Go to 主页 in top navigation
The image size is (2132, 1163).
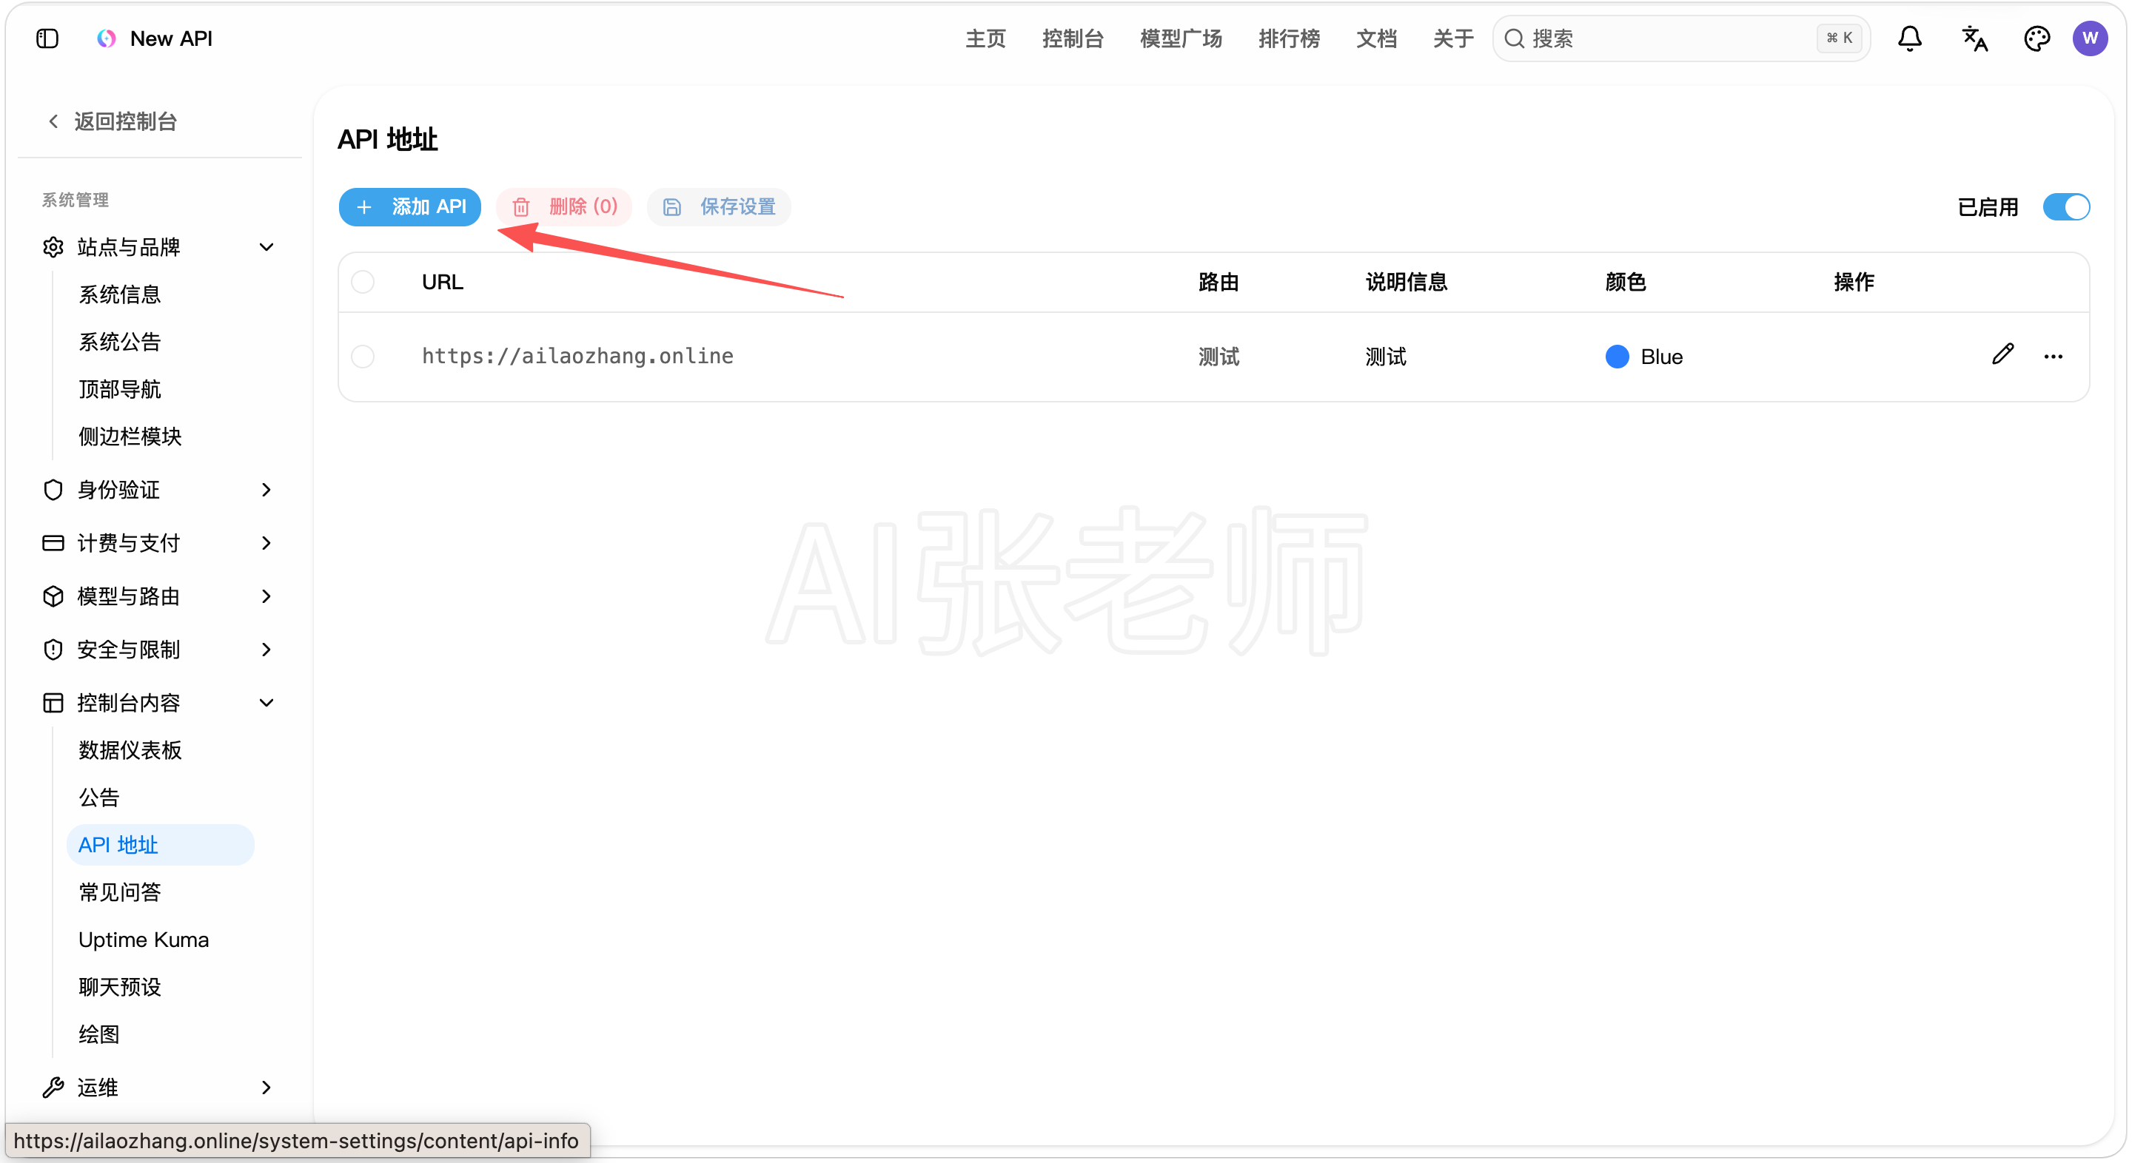point(985,38)
